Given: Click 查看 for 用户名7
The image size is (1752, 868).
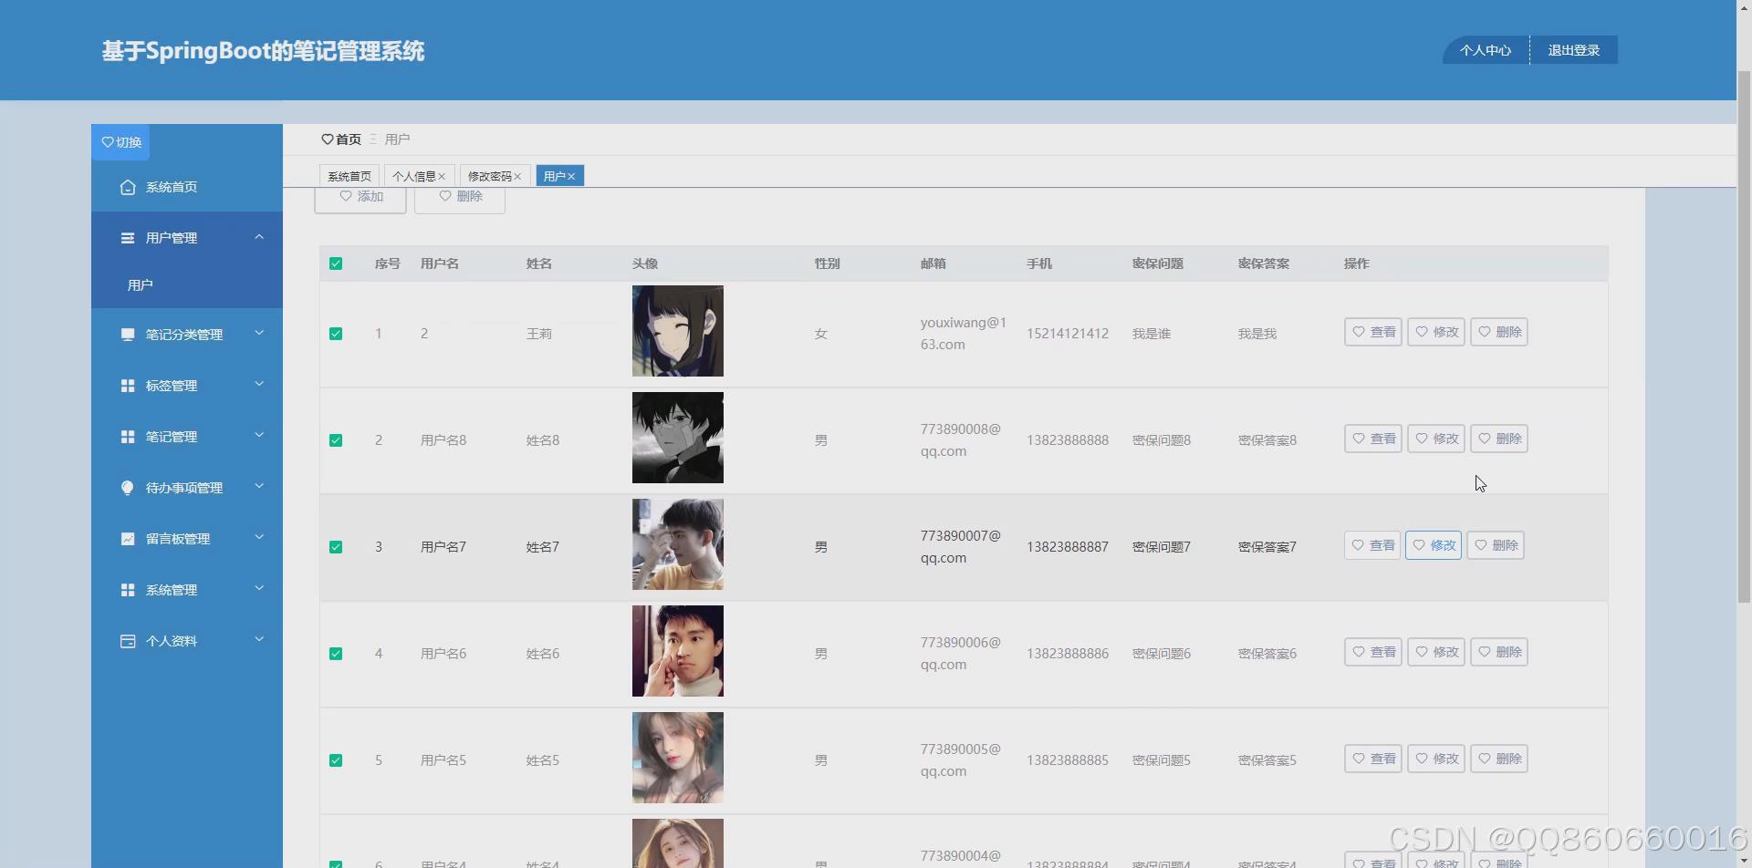Looking at the screenshot, I should pos(1372,545).
